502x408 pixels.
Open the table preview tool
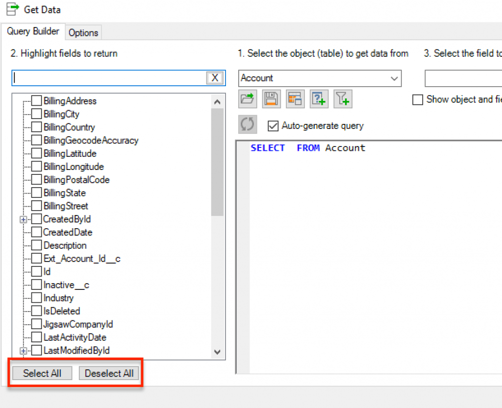295,98
